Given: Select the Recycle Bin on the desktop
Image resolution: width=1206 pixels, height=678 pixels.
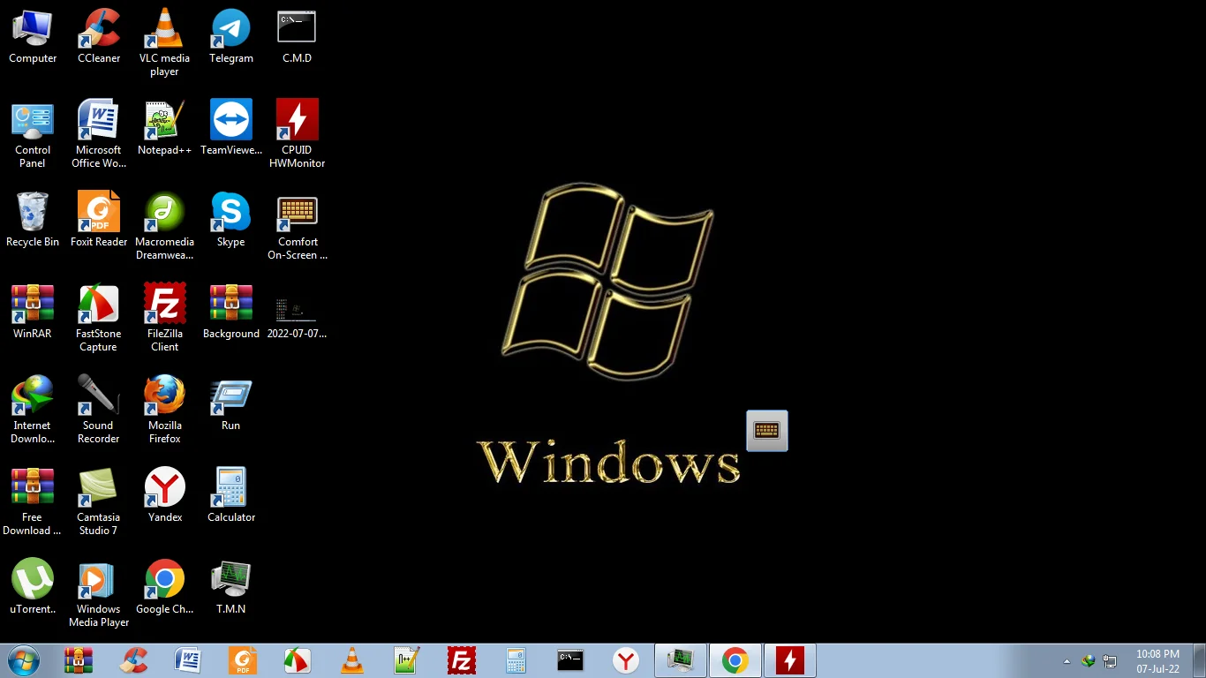Looking at the screenshot, I should 33,213.
